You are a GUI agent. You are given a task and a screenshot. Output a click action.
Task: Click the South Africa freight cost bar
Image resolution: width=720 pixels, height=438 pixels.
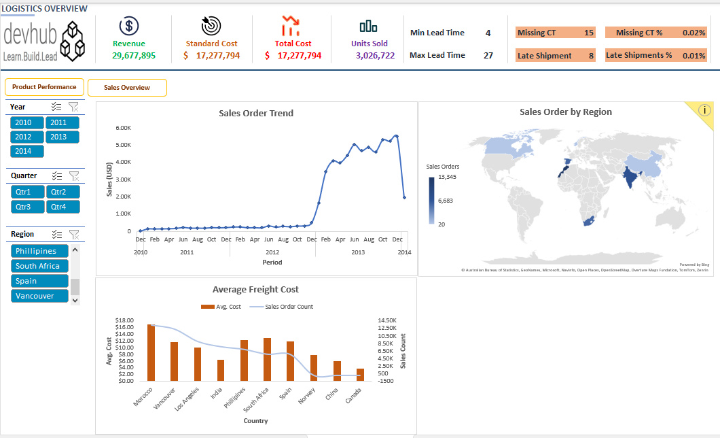pyautogui.click(x=267, y=359)
